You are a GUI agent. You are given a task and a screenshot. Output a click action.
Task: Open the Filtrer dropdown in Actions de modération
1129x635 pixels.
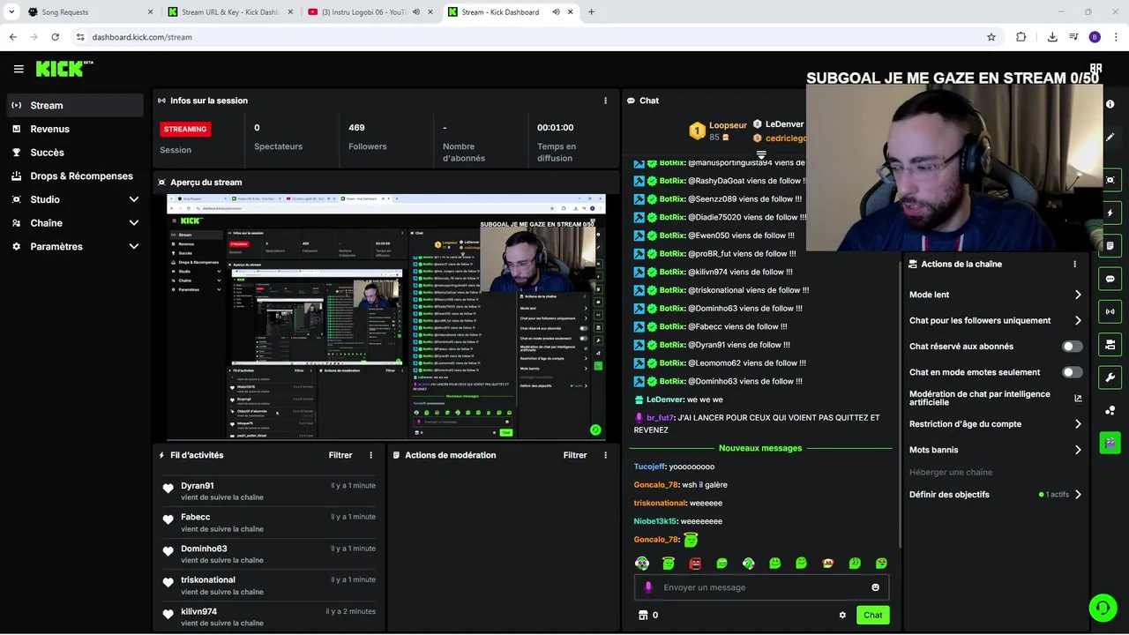(x=575, y=455)
